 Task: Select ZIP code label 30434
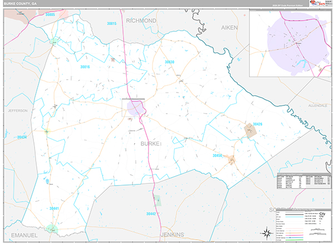tap(22, 137)
